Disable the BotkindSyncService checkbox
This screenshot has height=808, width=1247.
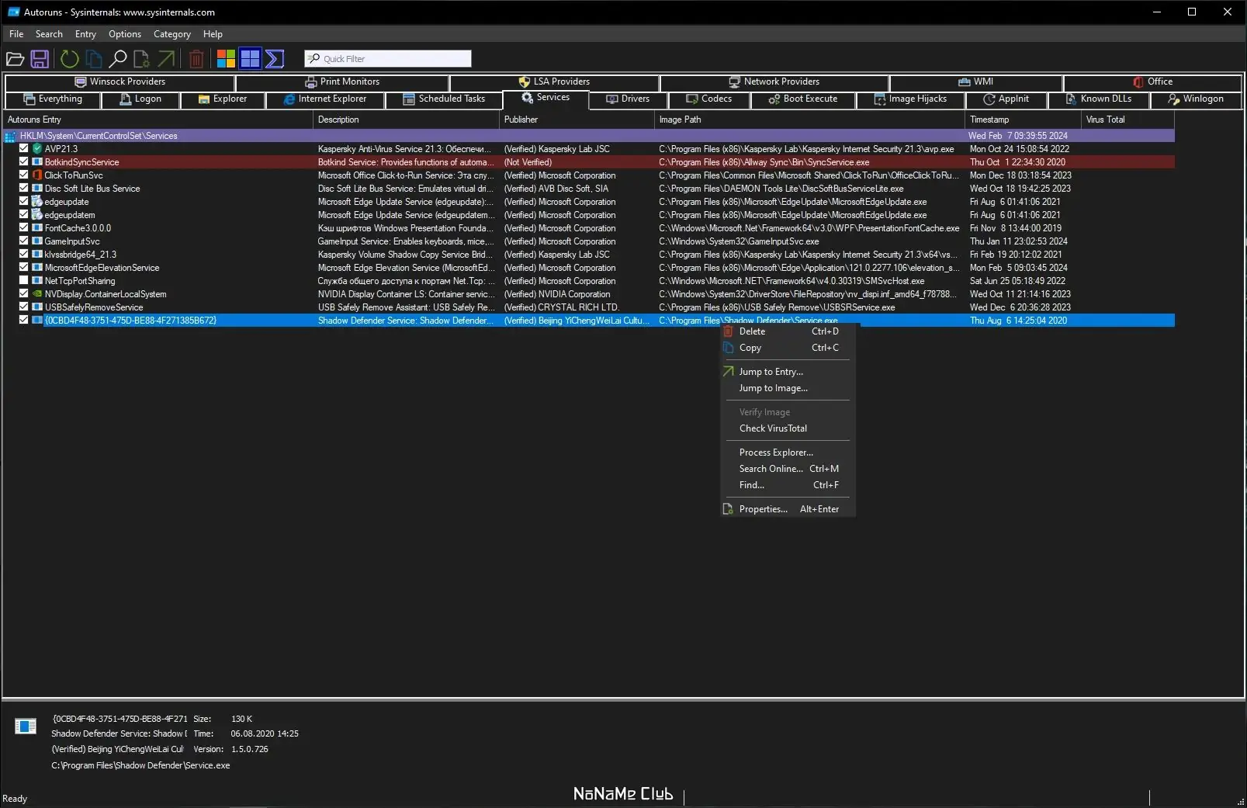(23, 161)
